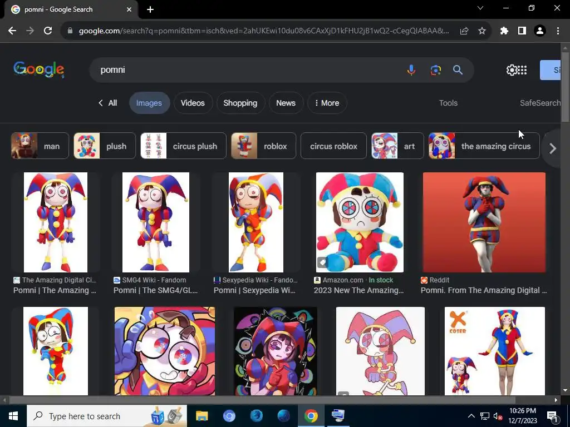Open the Google apps grid

tap(522, 69)
